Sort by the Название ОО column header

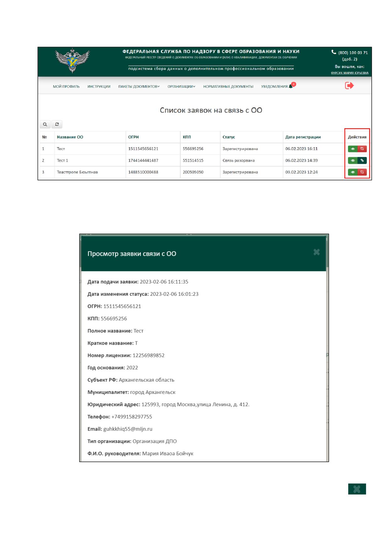click(70, 137)
